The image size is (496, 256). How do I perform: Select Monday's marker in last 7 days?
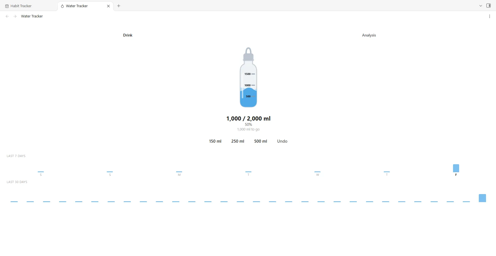(x=179, y=172)
